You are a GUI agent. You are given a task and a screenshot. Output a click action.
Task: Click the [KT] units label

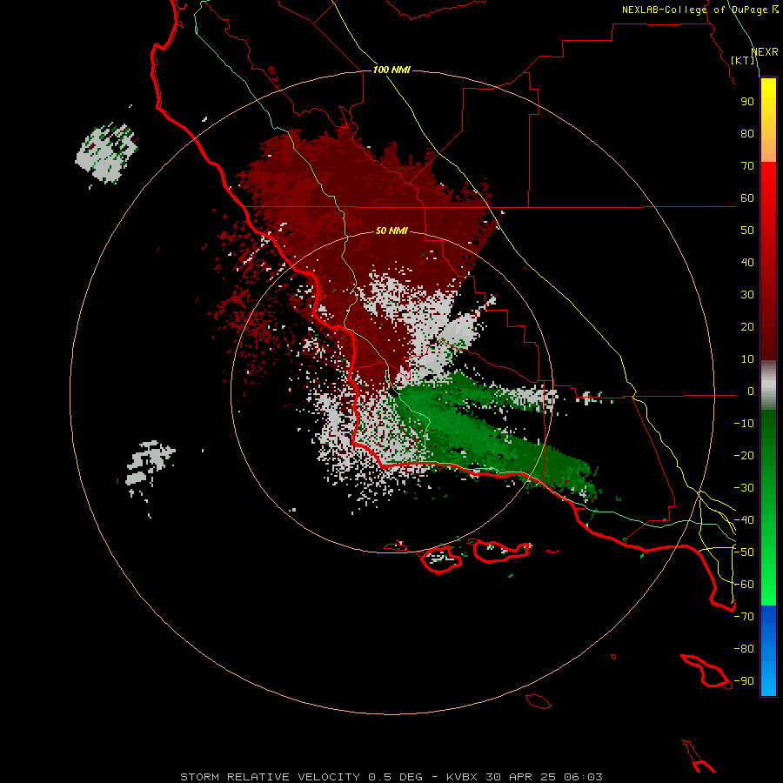(743, 60)
